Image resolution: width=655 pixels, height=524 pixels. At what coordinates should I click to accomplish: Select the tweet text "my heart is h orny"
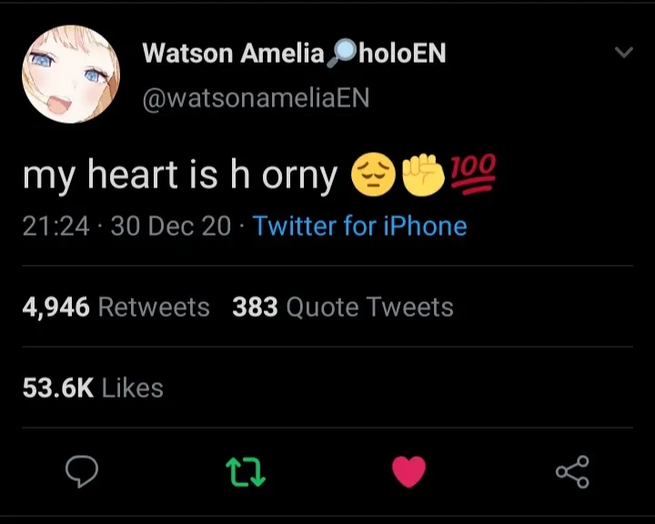[x=180, y=176]
